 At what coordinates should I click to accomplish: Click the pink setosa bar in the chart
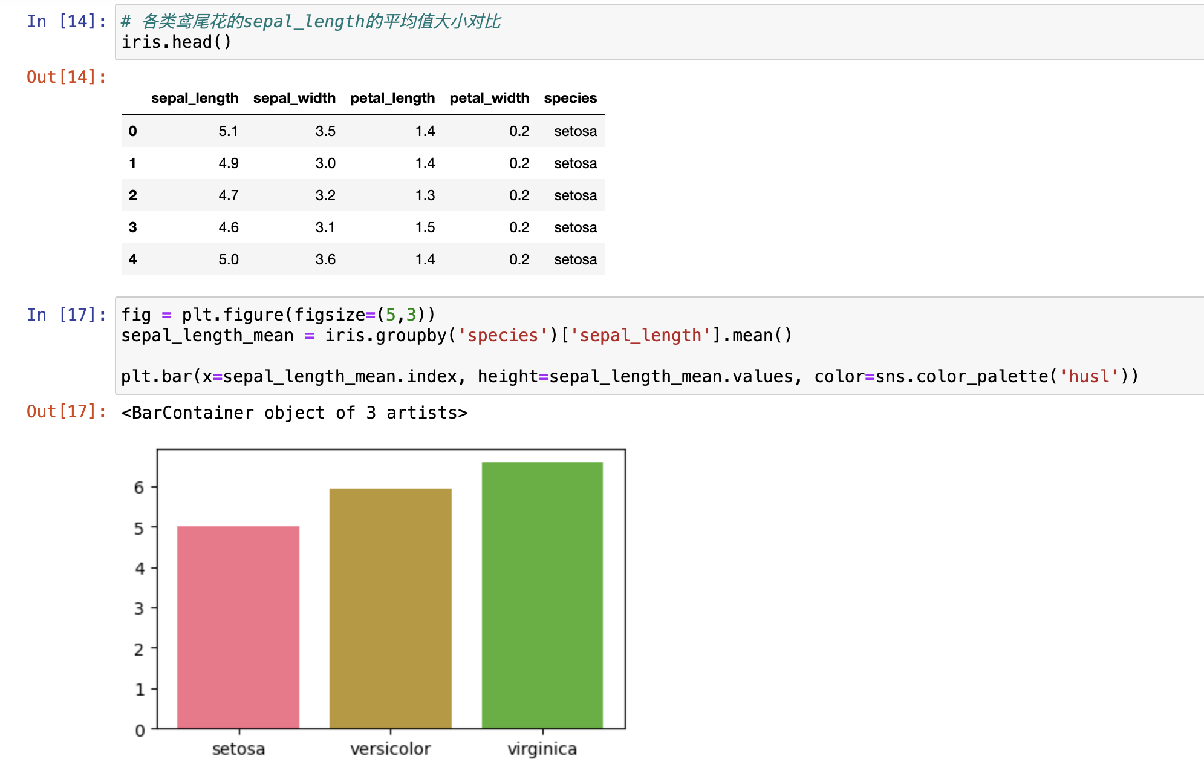click(x=238, y=627)
